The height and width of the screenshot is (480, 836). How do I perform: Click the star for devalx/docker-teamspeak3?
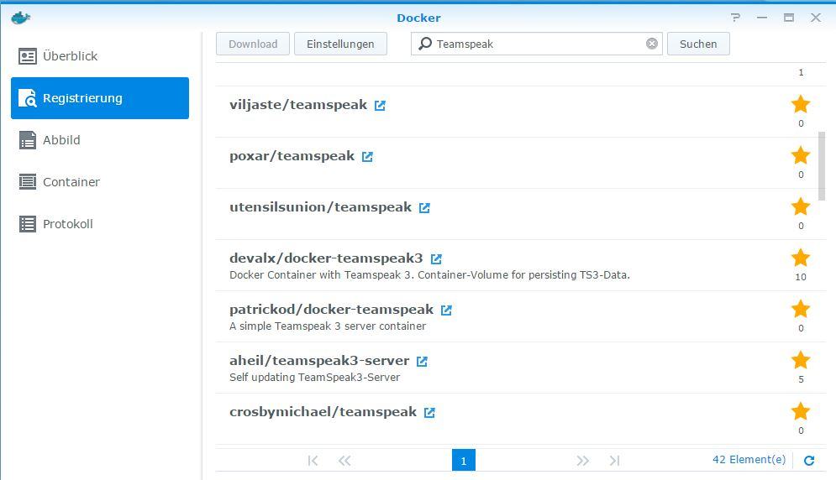point(800,258)
